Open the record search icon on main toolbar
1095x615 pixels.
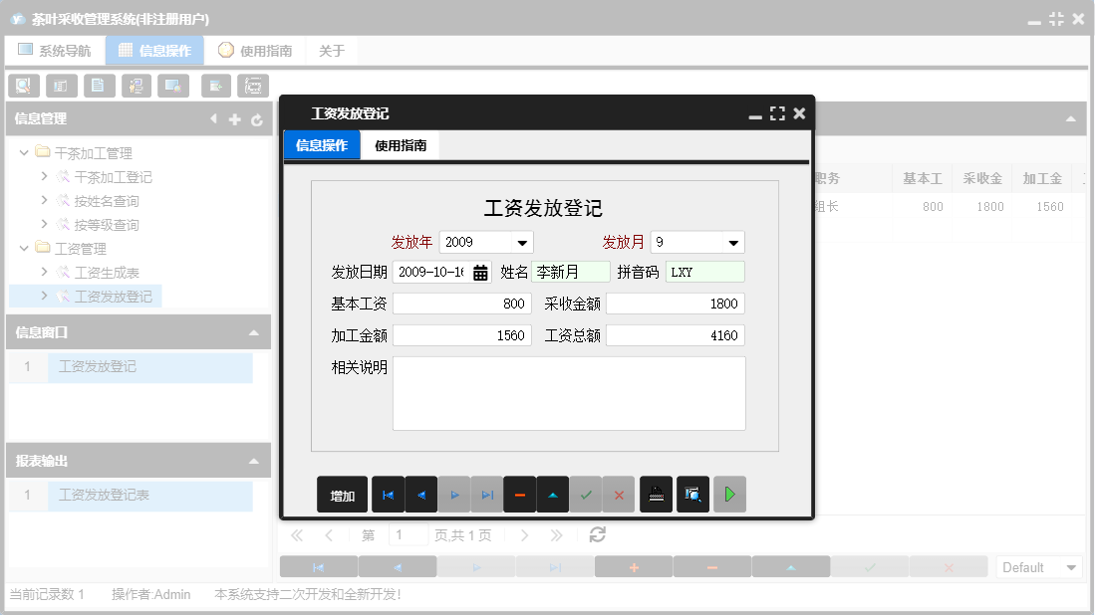point(23,85)
